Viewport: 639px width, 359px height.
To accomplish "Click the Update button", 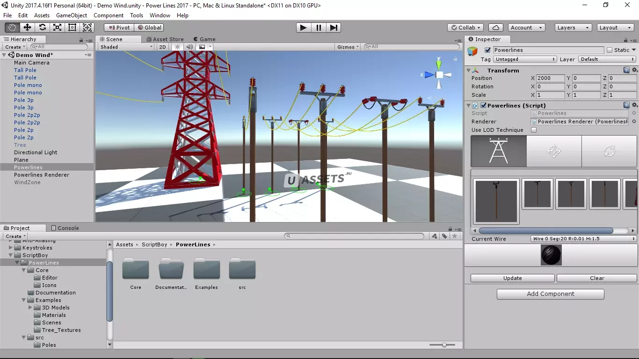I will 512,278.
